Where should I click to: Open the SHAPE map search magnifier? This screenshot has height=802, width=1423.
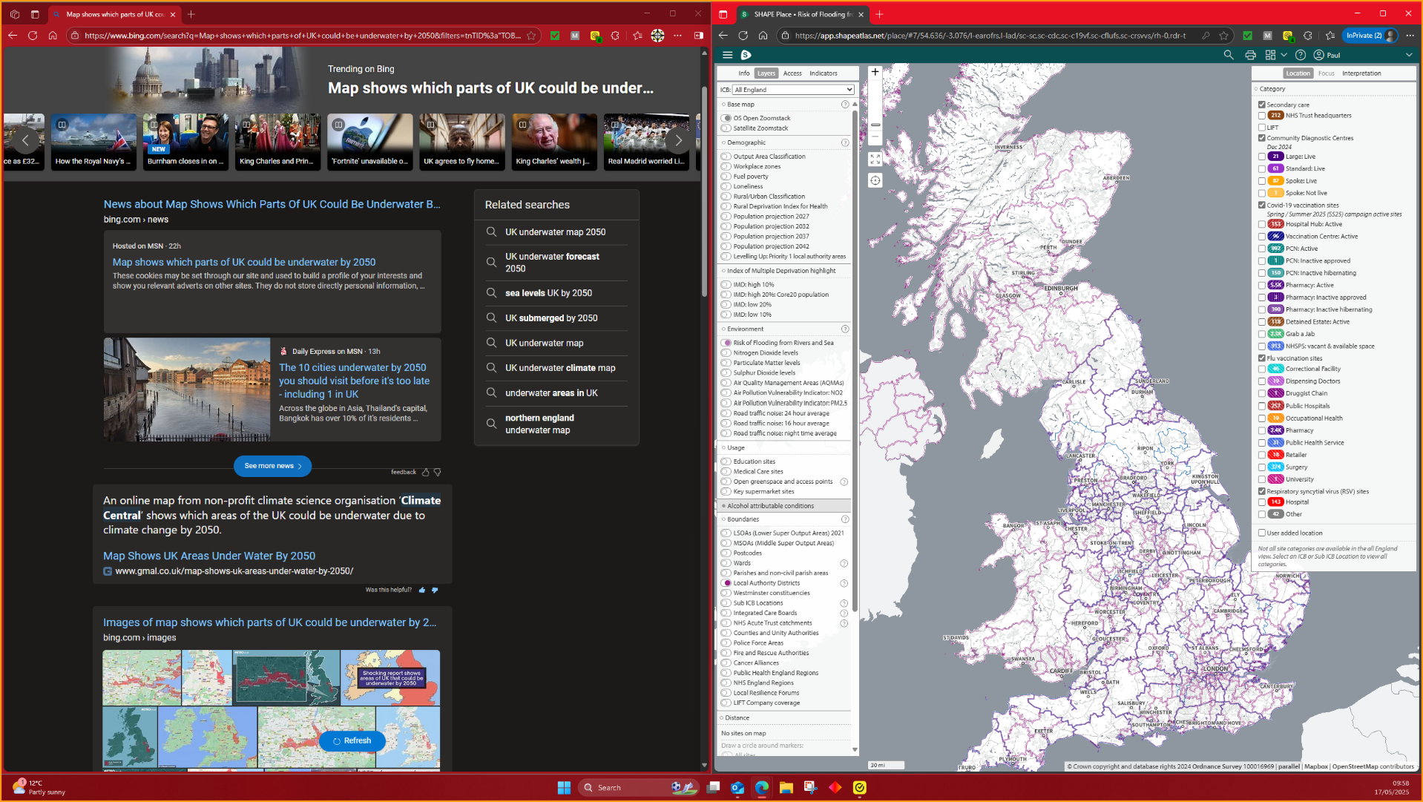[1229, 55]
